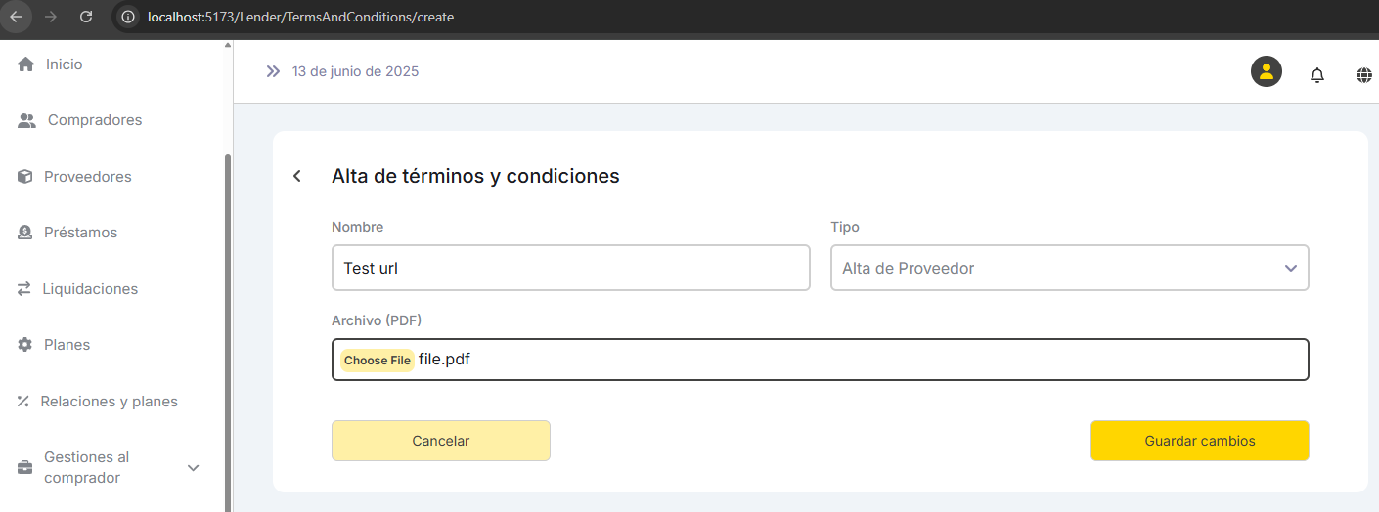Click the Choose File button
The width and height of the screenshot is (1379, 512).
(377, 361)
